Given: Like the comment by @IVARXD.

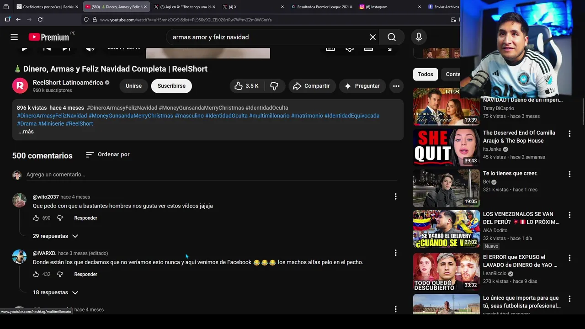Looking at the screenshot, I should click(36, 274).
